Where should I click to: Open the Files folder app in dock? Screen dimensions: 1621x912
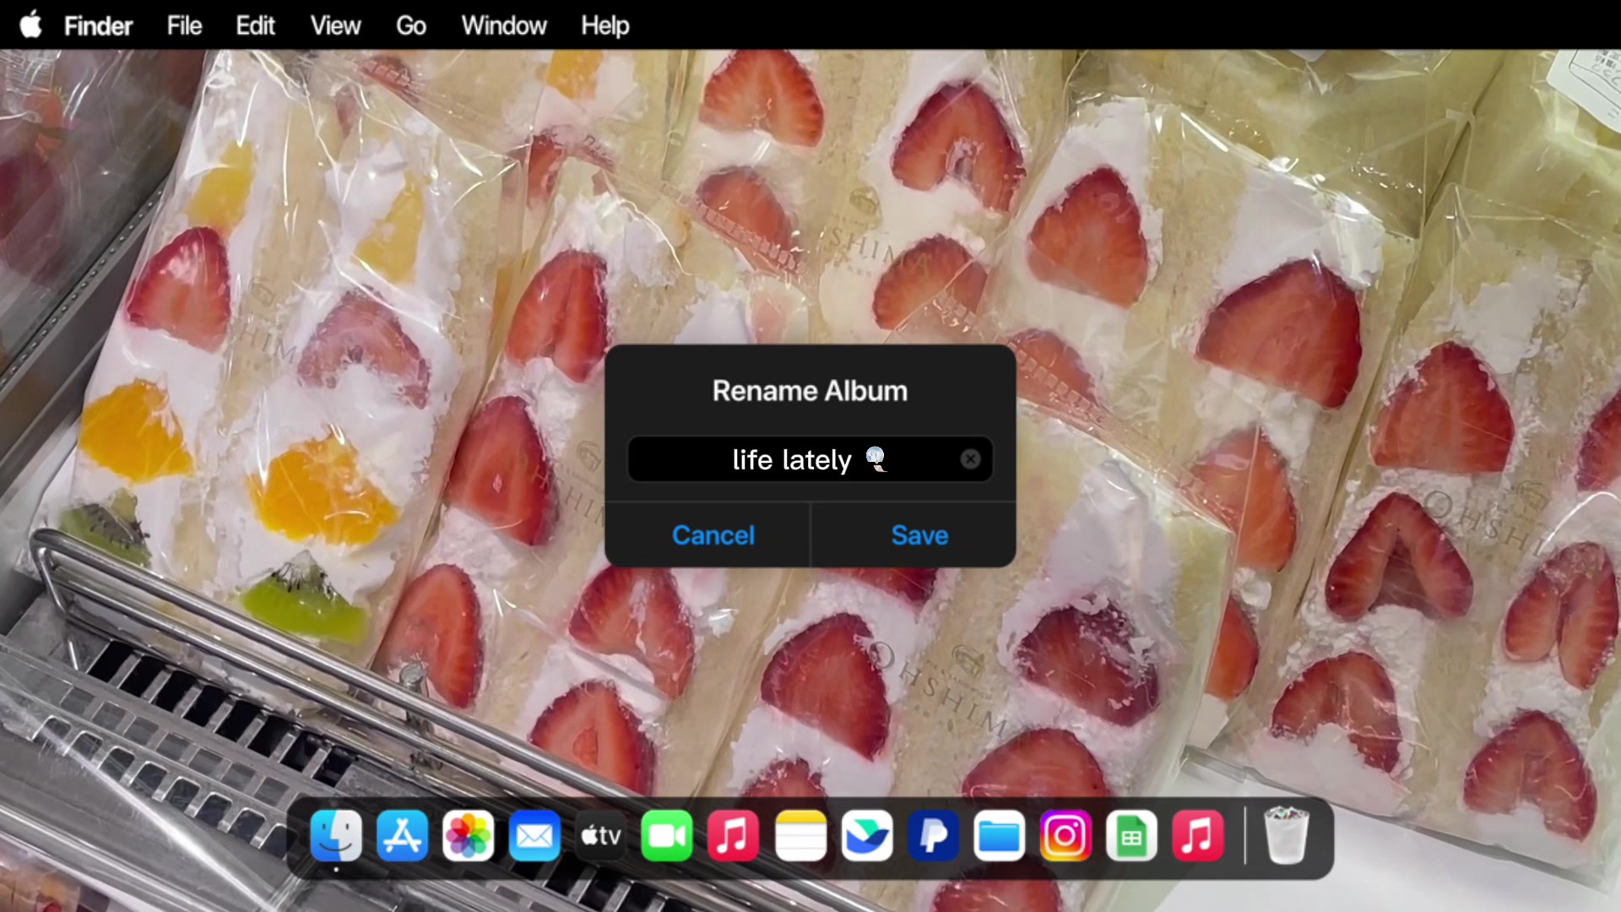1000,836
